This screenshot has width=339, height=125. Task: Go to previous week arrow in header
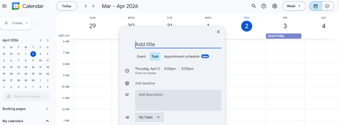86,6
